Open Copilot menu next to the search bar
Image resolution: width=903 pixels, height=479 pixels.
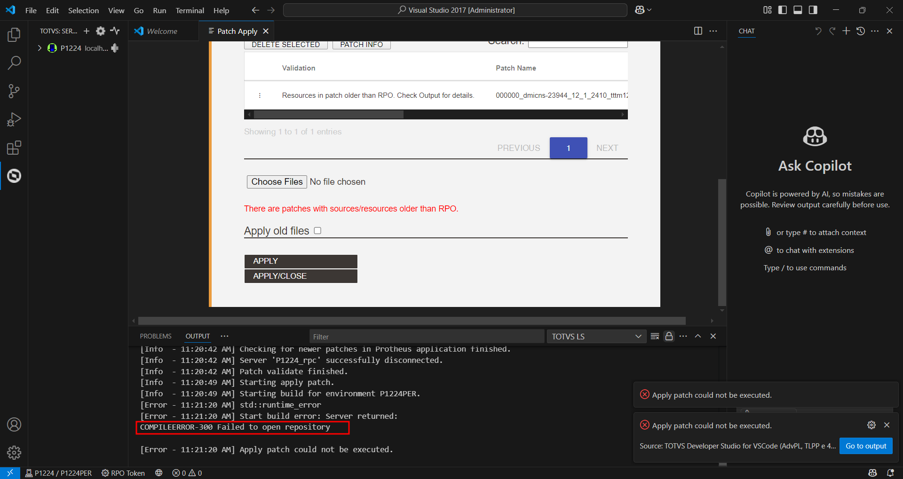pyautogui.click(x=642, y=9)
